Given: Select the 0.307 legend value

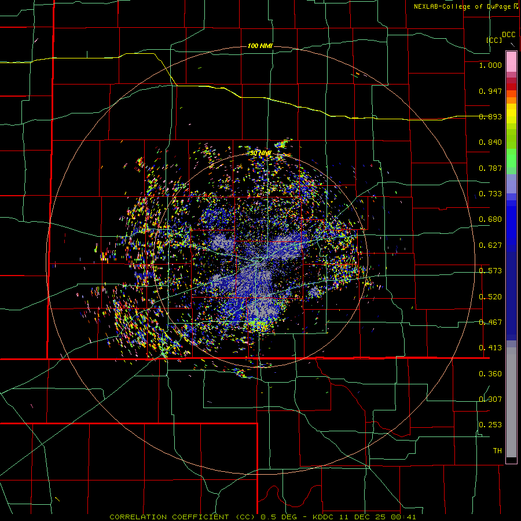Looking at the screenshot, I should click(x=490, y=399).
